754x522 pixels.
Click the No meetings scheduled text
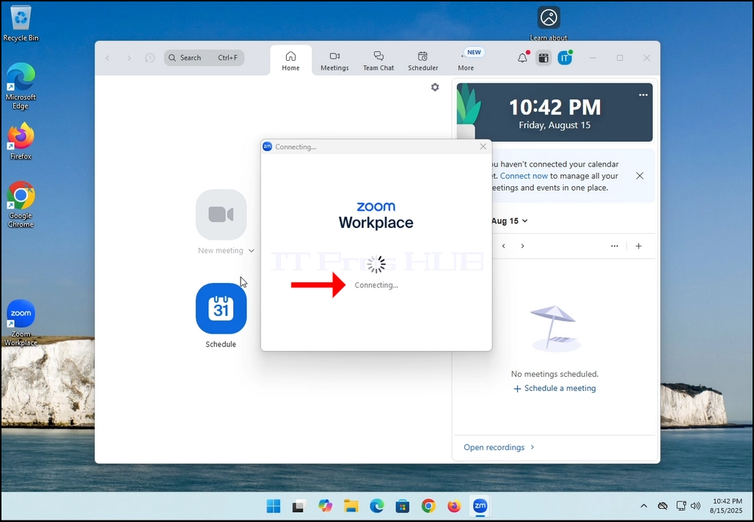pyautogui.click(x=554, y=374)
